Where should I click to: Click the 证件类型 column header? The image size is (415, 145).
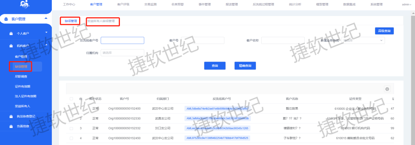(355, 99)
